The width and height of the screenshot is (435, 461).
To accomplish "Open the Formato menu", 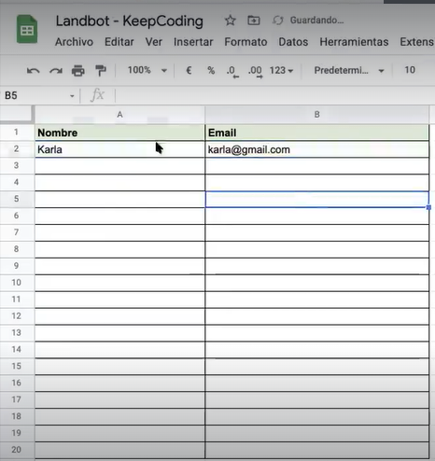I will 246,42.
